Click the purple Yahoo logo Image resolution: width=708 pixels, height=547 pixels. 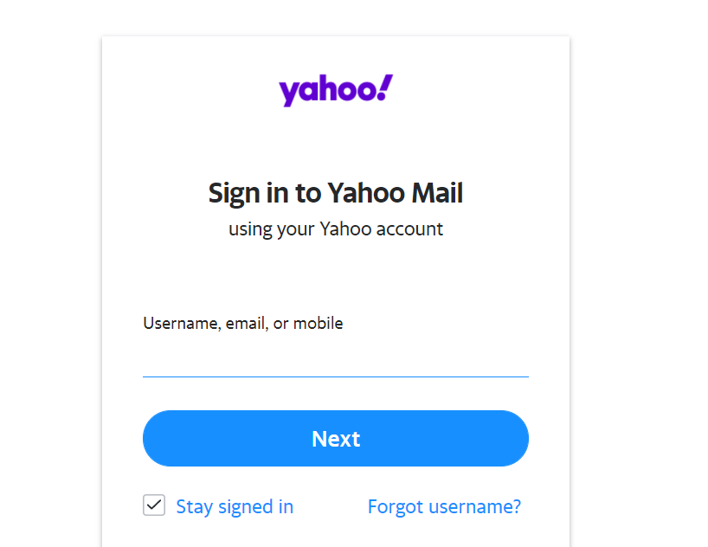(x=335, y=90)
